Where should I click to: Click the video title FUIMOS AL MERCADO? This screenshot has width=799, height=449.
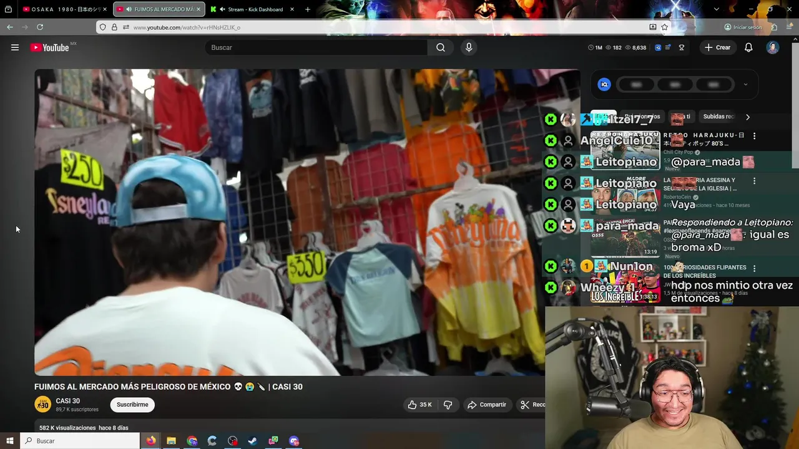click(x=169, y=387)
